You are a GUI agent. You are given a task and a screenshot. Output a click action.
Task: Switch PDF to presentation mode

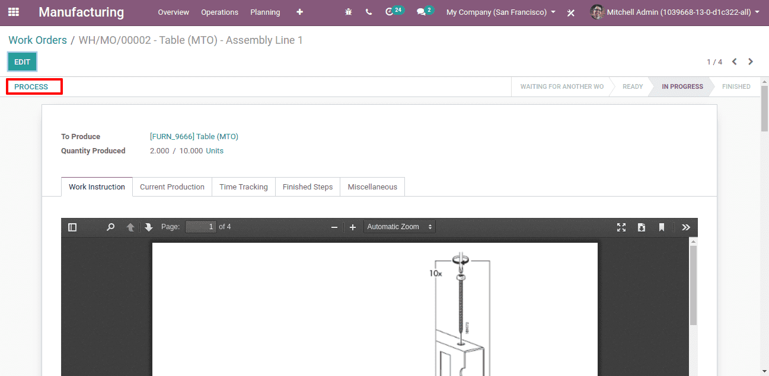point(621,227)
